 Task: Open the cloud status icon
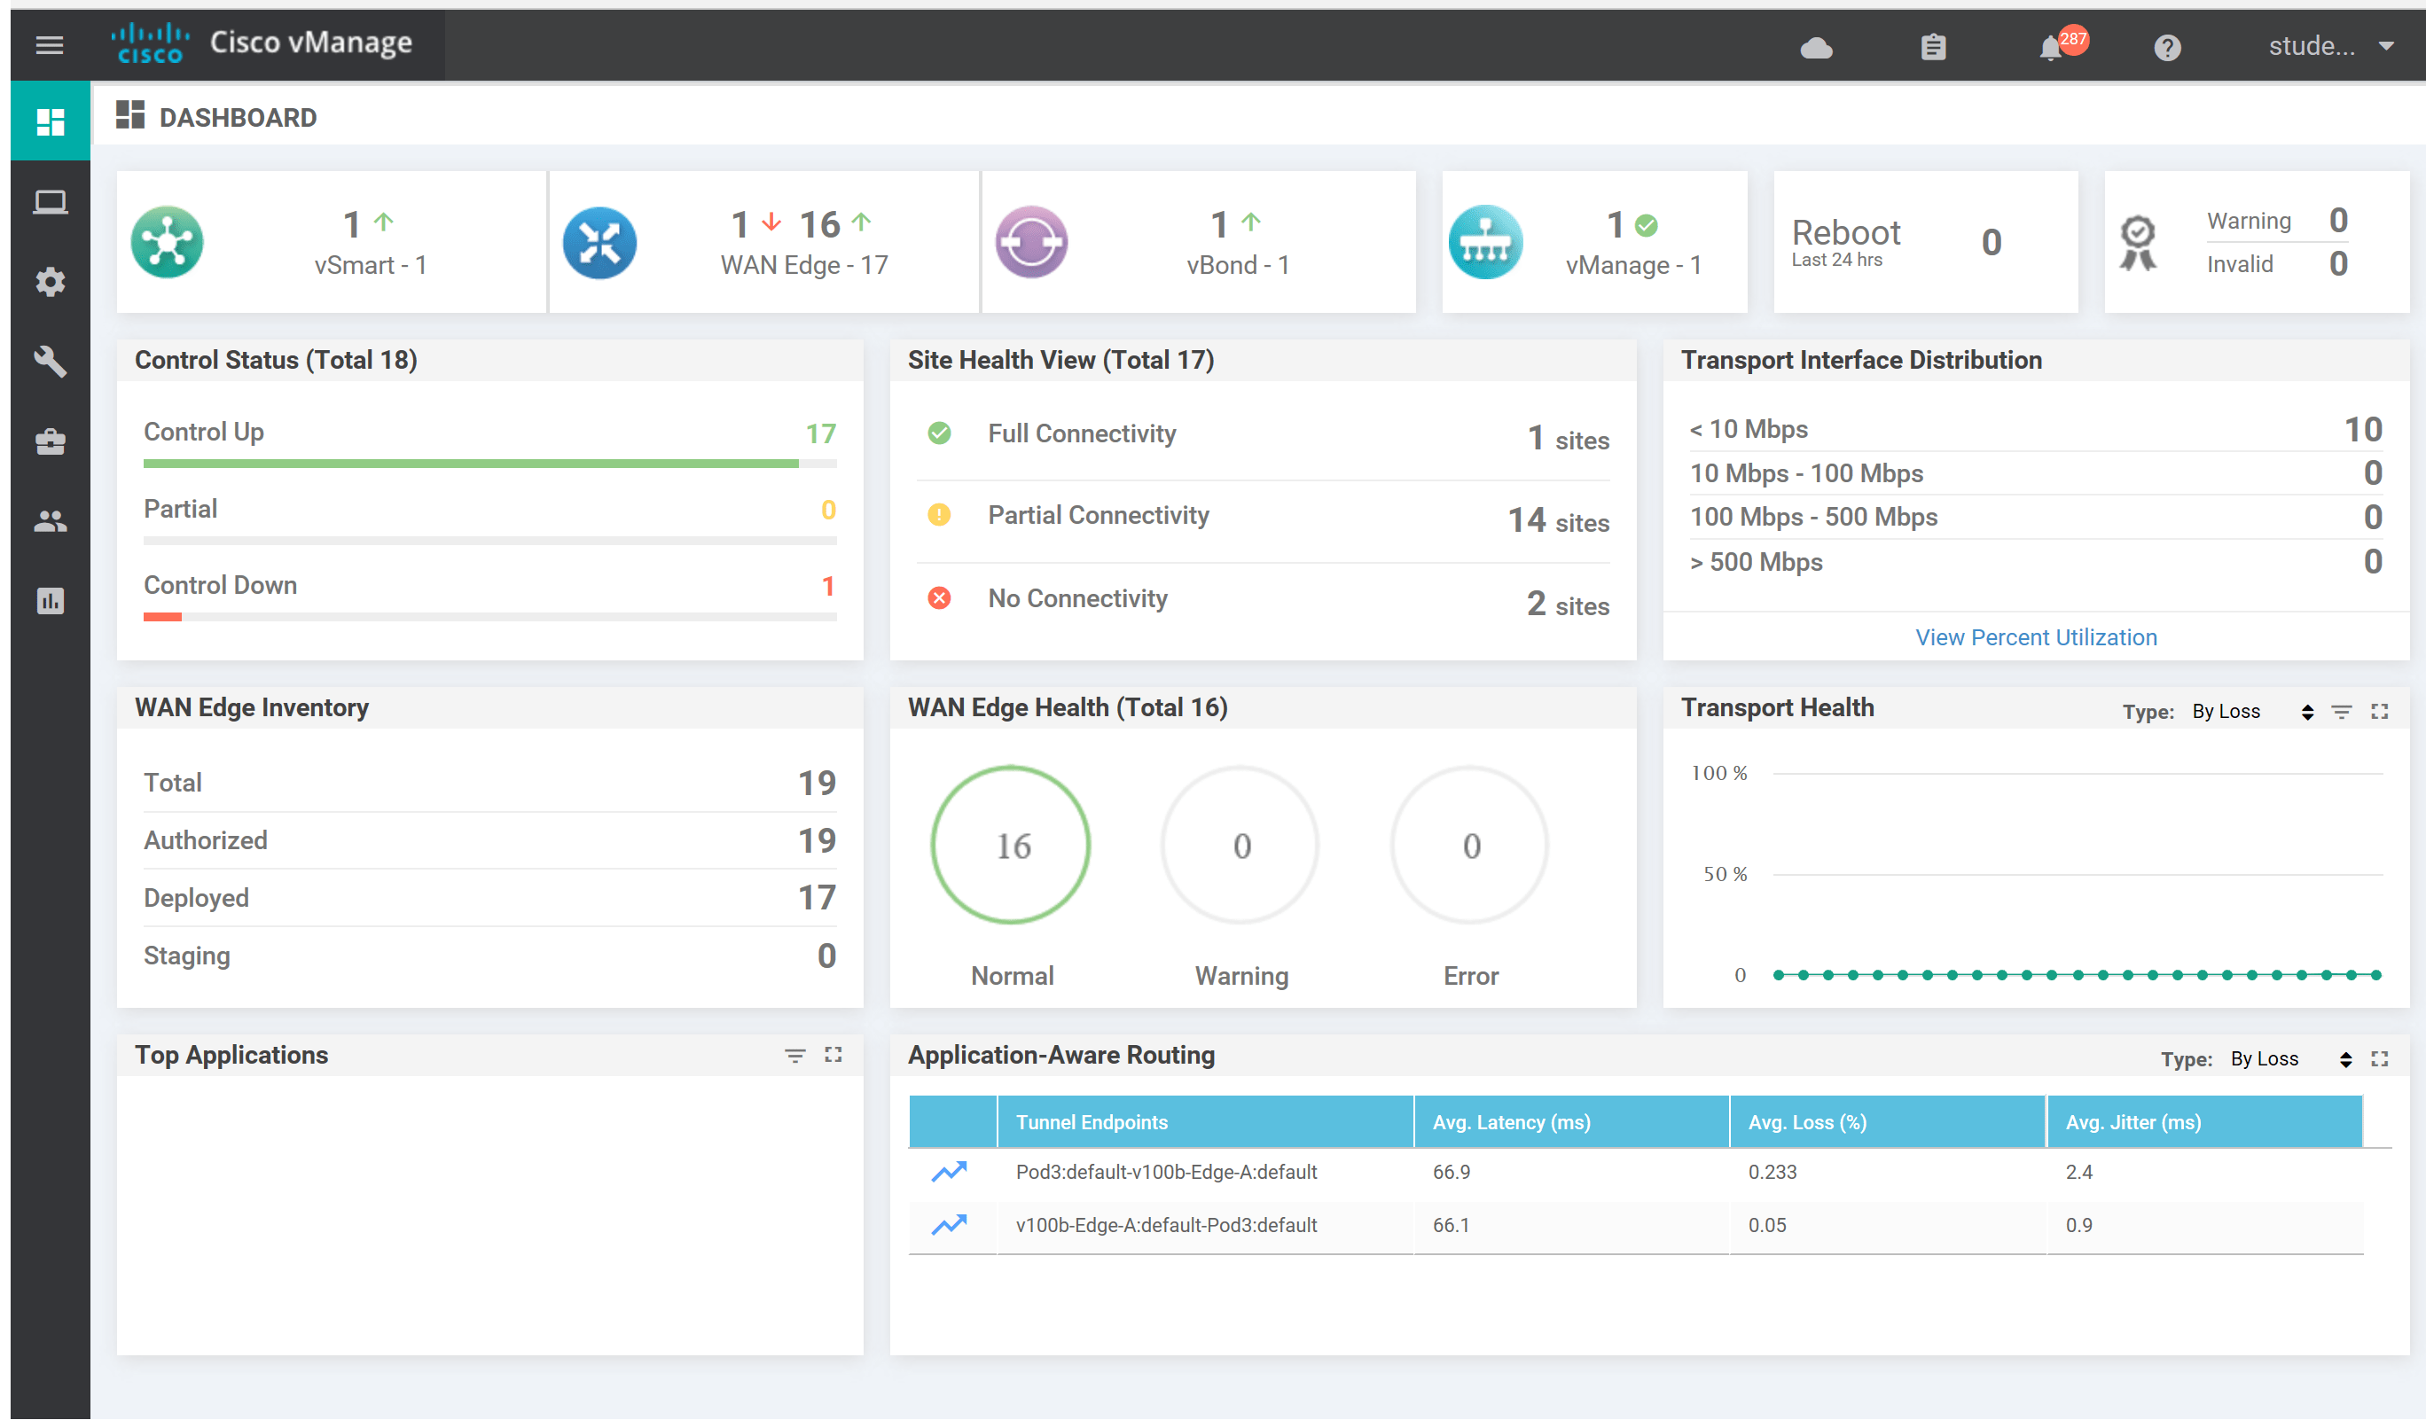[1816, 48]
